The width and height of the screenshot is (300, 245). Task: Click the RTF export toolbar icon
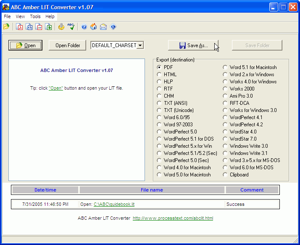tap(39, 27)
